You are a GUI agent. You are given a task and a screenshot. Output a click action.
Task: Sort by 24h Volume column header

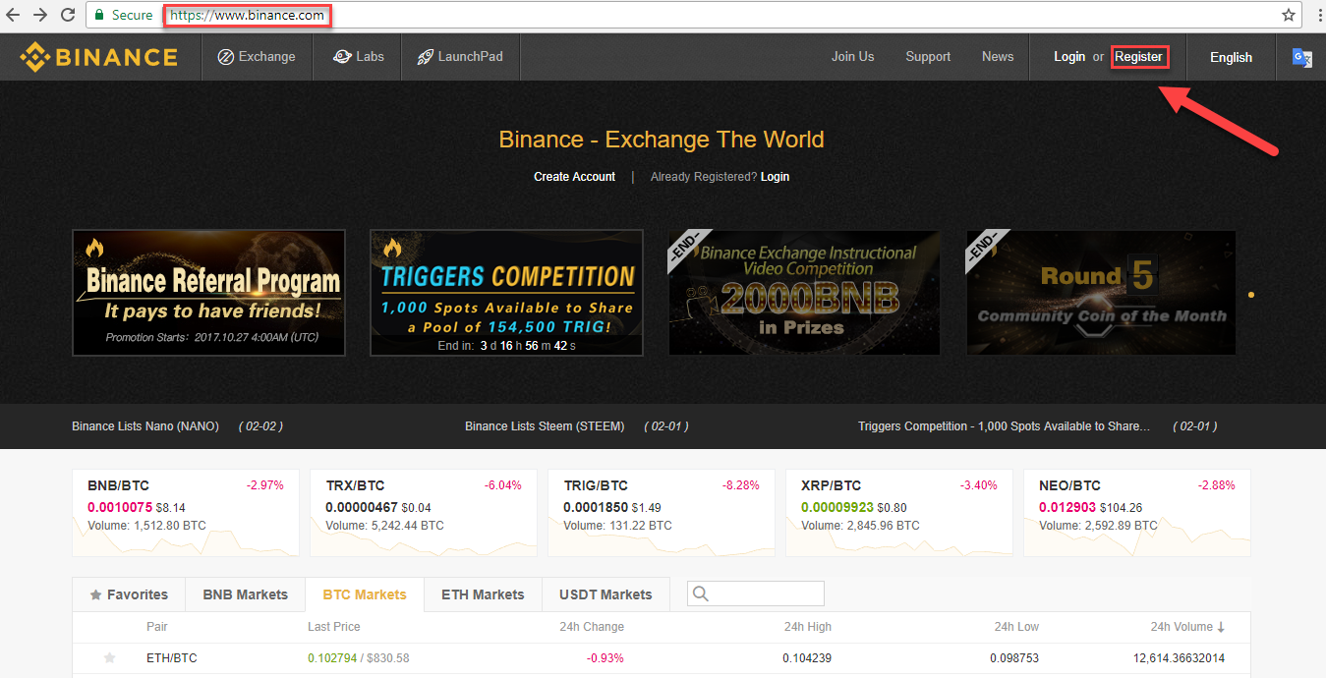point(1187,627)
